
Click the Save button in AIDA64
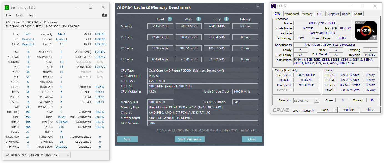point(127,139)
